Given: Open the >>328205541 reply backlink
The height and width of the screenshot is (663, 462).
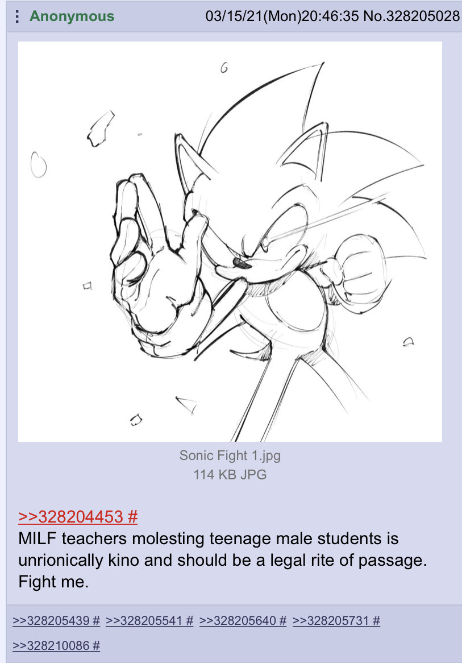Looking at the screenshot, I should (144, 621).
